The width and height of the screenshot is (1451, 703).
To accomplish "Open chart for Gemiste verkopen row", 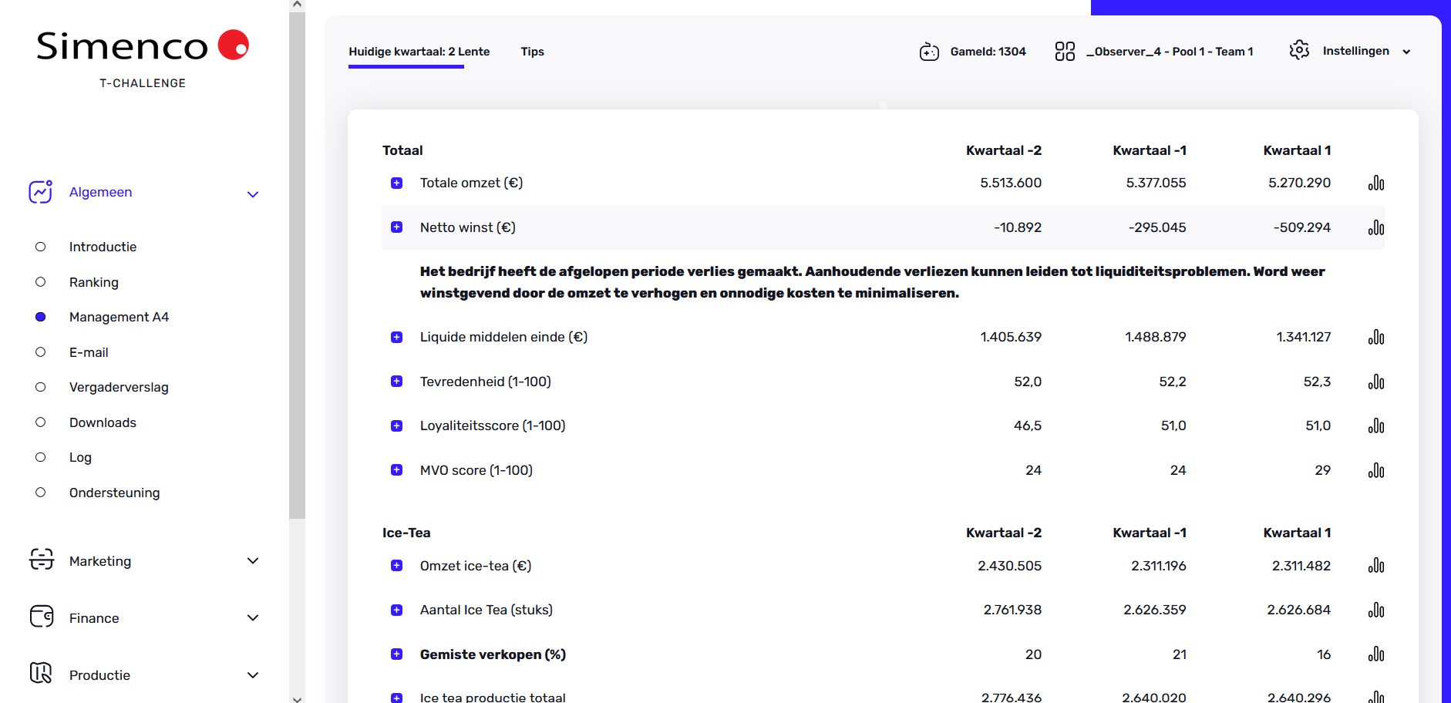I will pos(1376,655).
